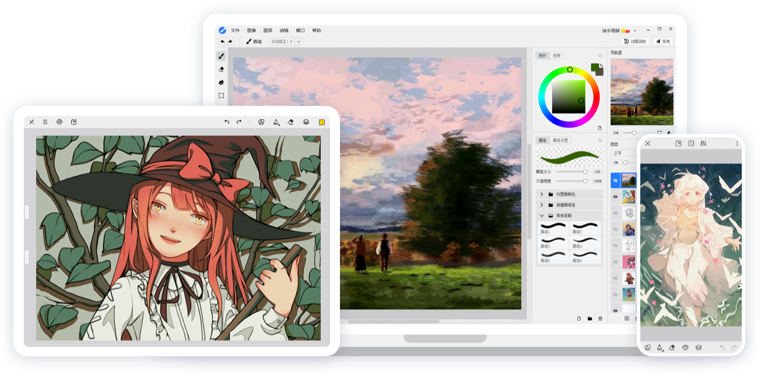
Task: Tap the adjustment sliders icon on the phone
Action: click(x=704, y=144)
